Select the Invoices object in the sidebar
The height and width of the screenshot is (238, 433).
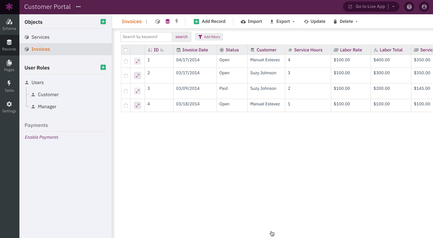click(66, 49)
